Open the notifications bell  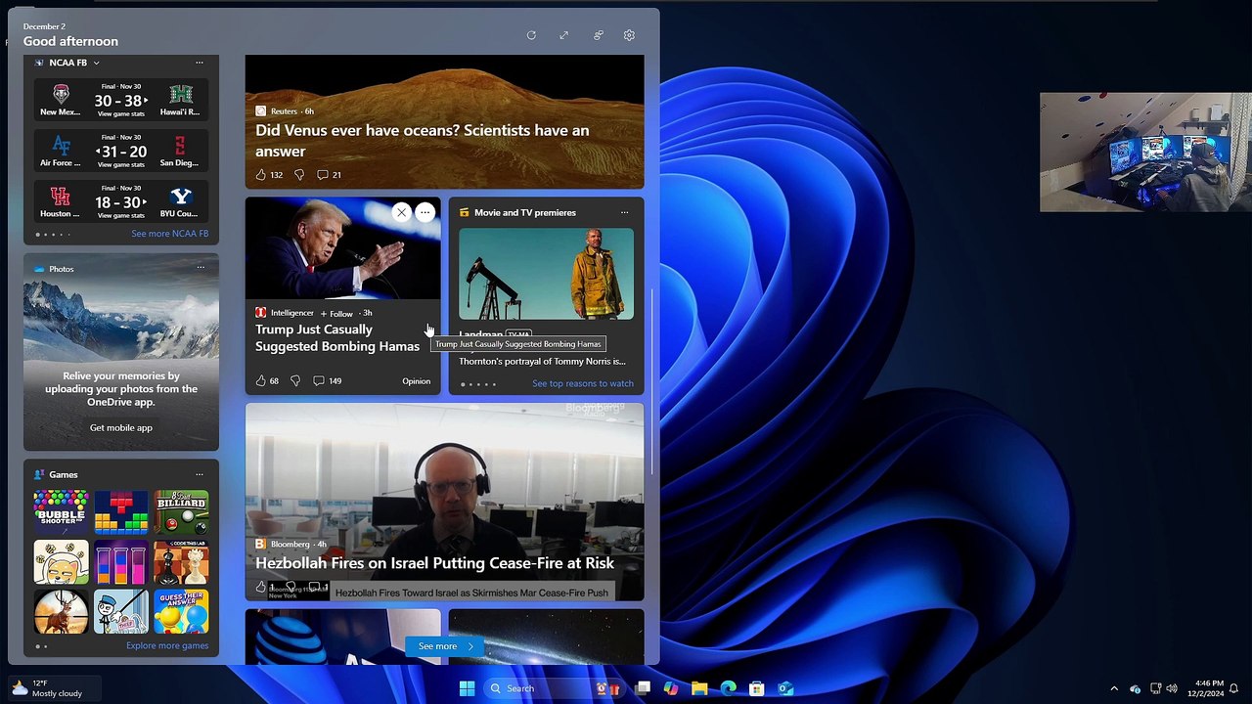coord(1234,688)
